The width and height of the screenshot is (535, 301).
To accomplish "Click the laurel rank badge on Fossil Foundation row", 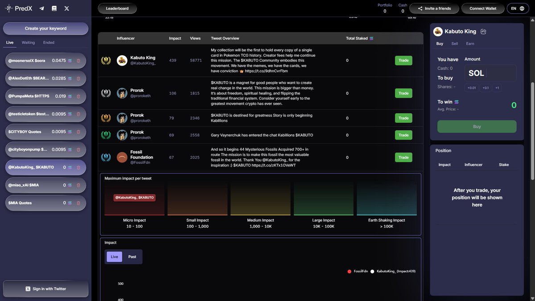I will [x=106, y=157].
